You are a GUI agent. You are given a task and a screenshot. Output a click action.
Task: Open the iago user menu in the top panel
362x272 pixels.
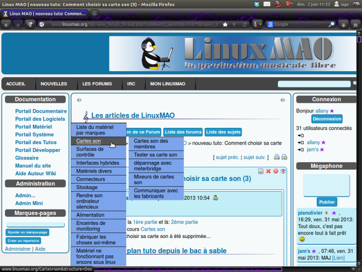click(342, 4)
